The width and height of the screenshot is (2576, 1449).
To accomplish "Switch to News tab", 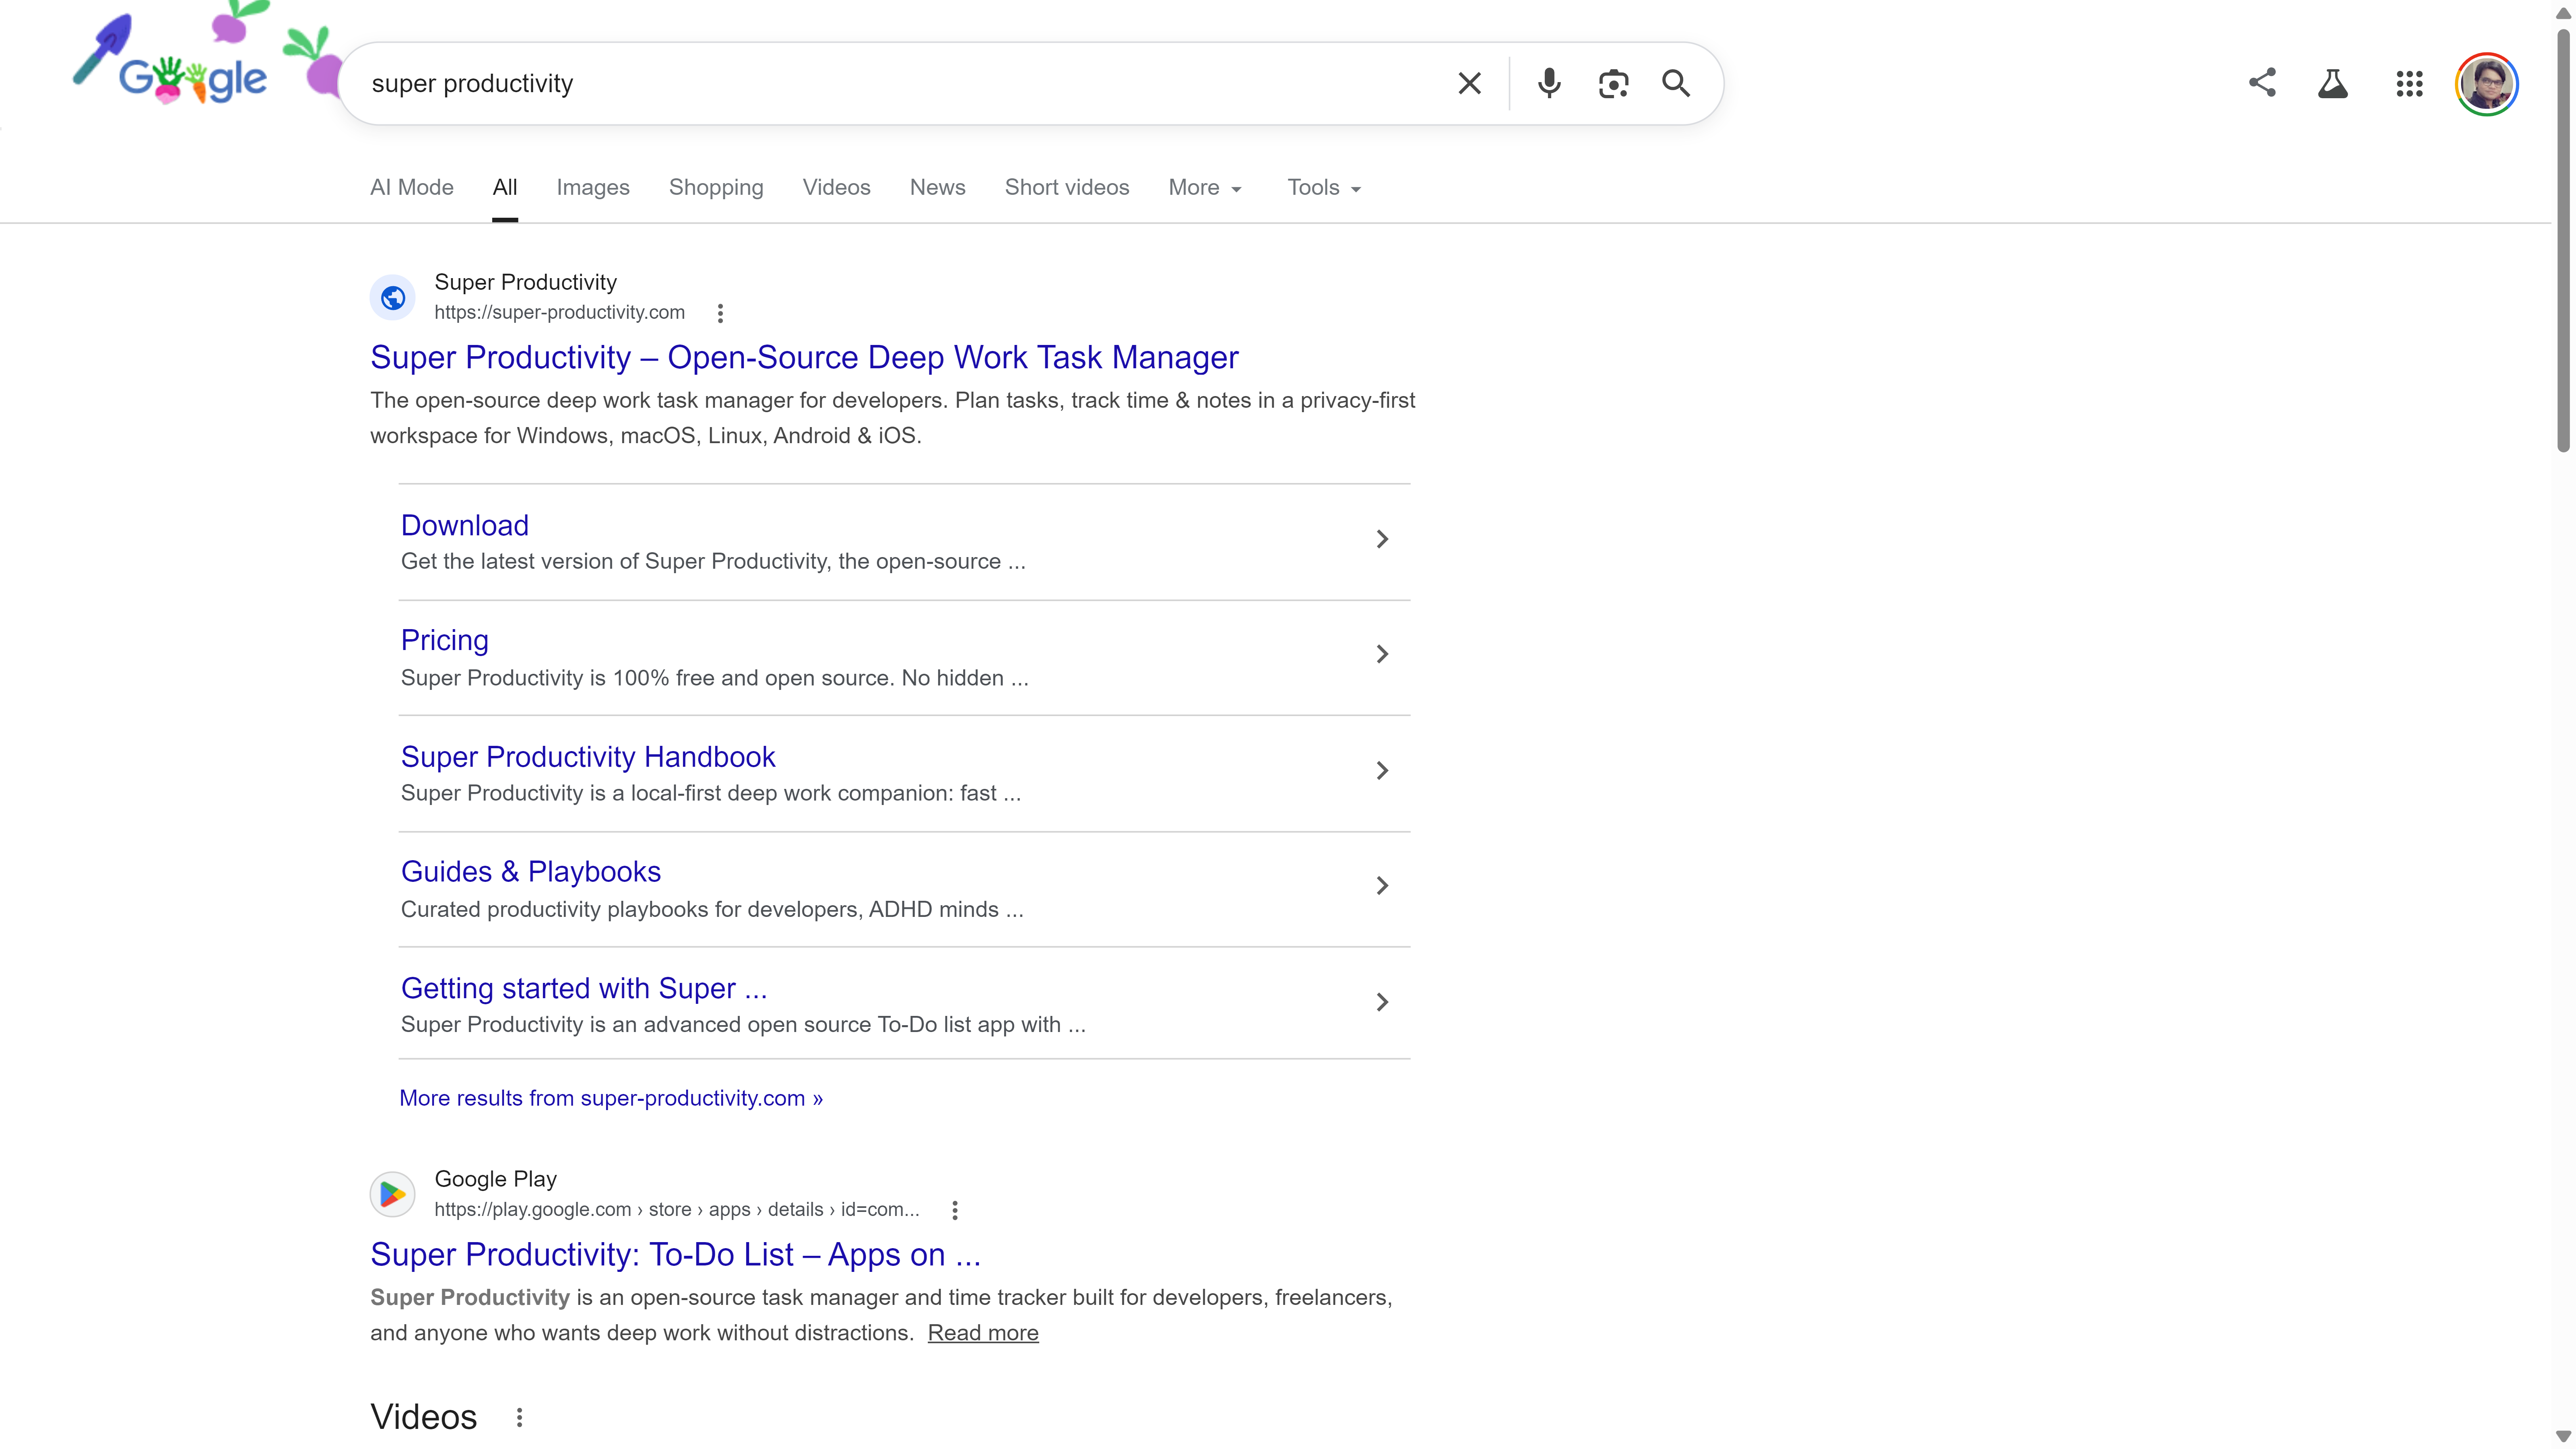I will (x=937, y=188).
